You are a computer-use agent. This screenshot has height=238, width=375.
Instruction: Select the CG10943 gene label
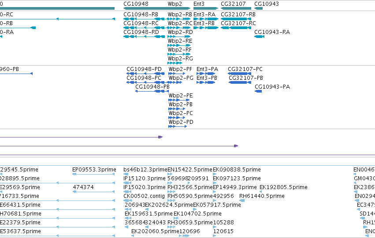267,4
